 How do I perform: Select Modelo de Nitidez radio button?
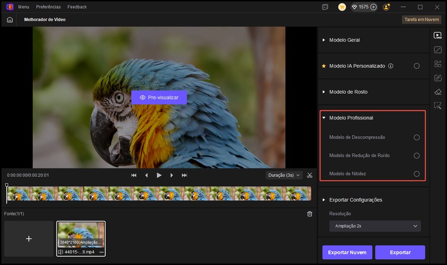click(417, 174)
